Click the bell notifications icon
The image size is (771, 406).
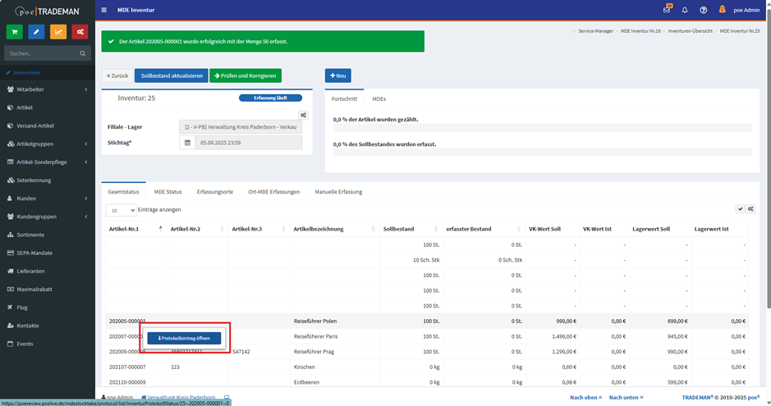tap(685, 10)
